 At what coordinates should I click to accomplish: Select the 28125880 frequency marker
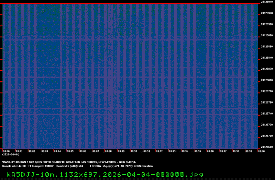click(267, 35)
